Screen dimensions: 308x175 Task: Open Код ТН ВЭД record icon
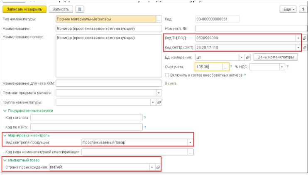coord(304,38)
